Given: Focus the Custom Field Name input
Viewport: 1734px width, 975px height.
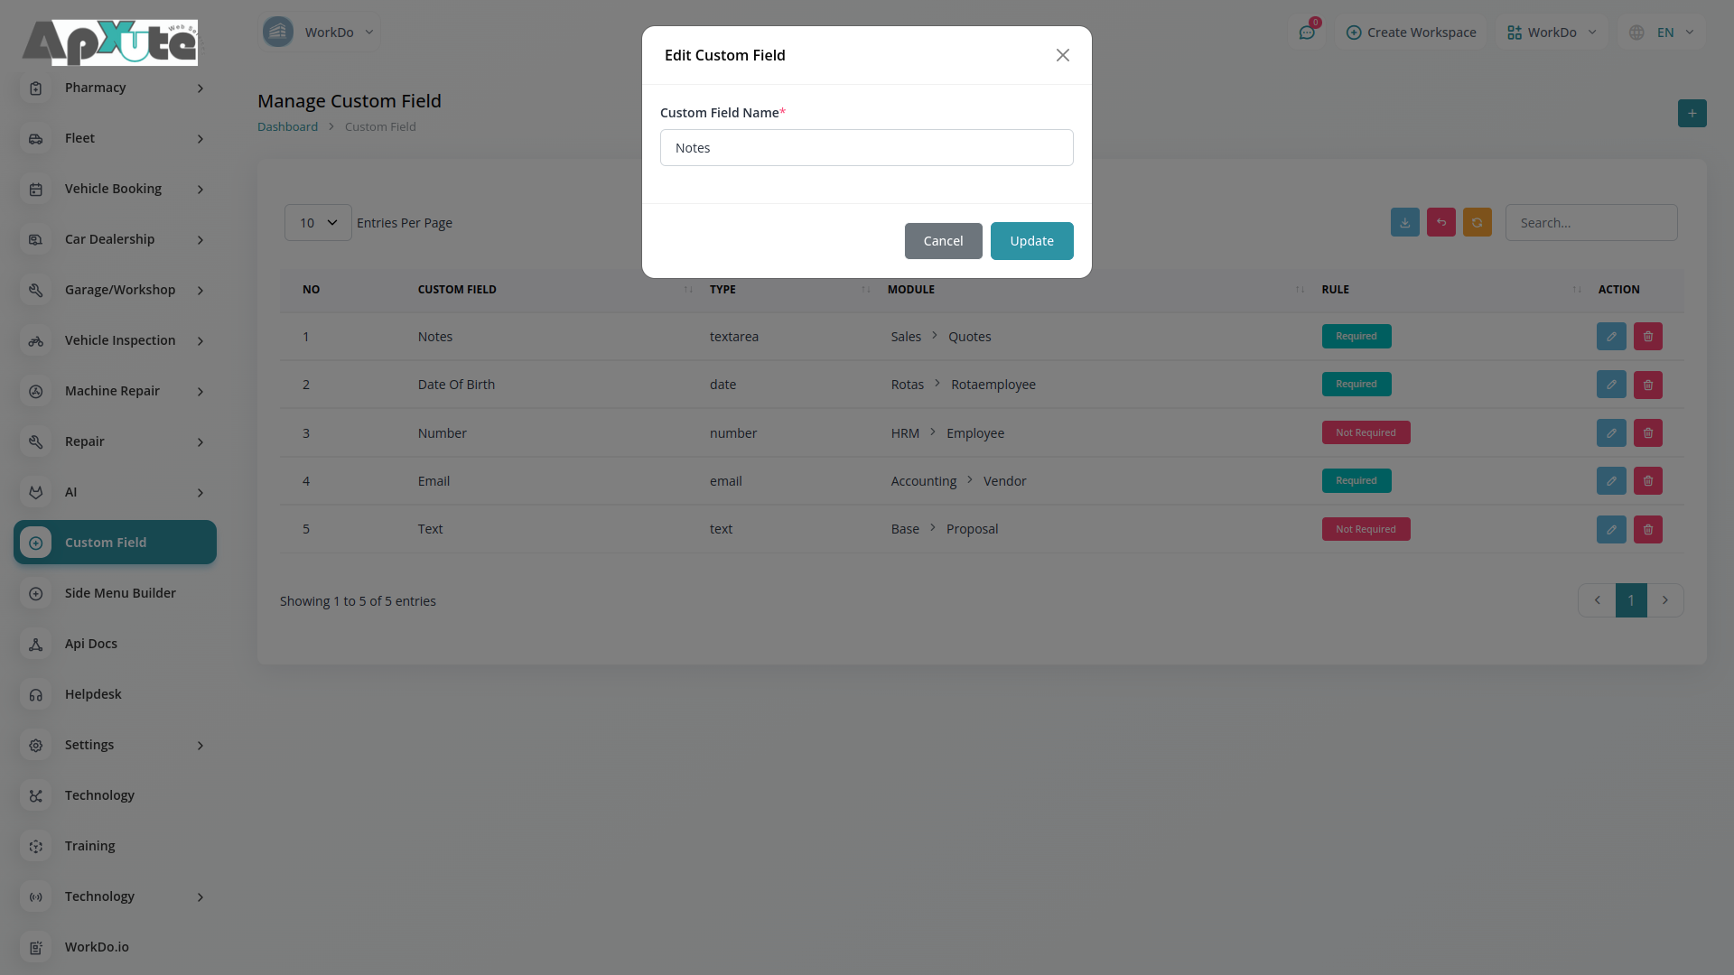Looking at the screenshot, I should 866,148.
